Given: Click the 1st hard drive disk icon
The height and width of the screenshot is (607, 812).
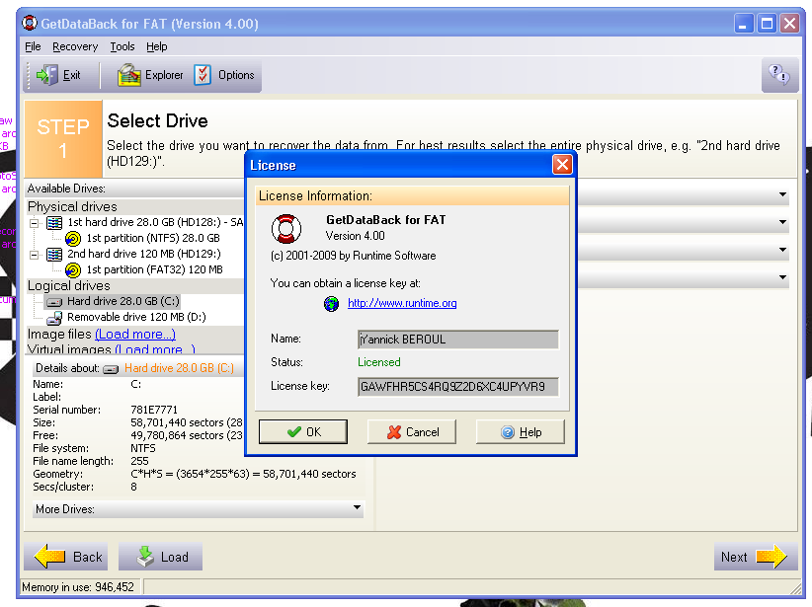Looking at the screenshot, I should [x=54, y=222].
